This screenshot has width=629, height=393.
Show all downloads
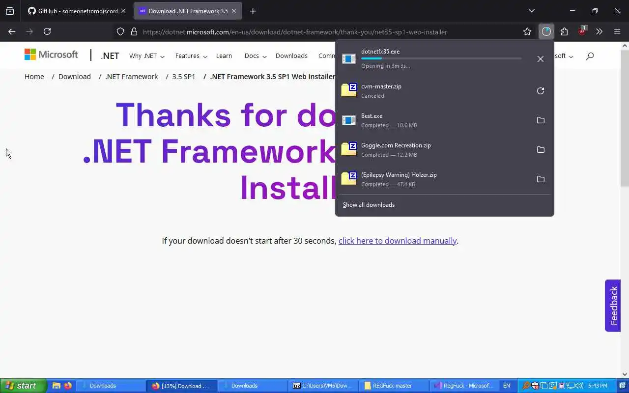point(369,205)
